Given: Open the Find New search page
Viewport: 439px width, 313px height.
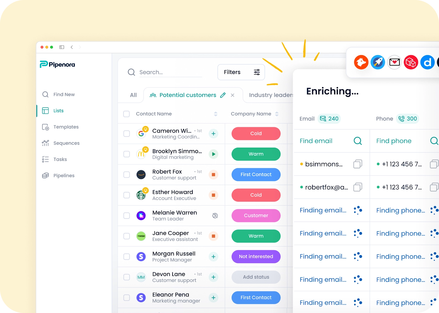Looking at the screenshot, I should [58, 94].
